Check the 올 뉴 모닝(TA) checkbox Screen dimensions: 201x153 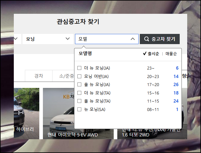[79, 101]
